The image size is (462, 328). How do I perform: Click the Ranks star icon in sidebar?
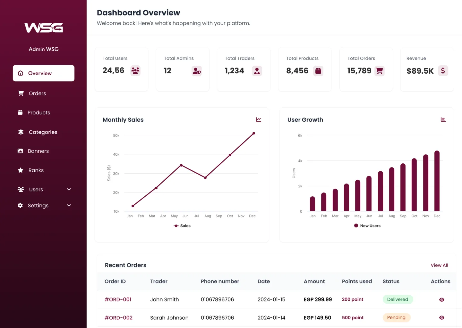point(21,170)
